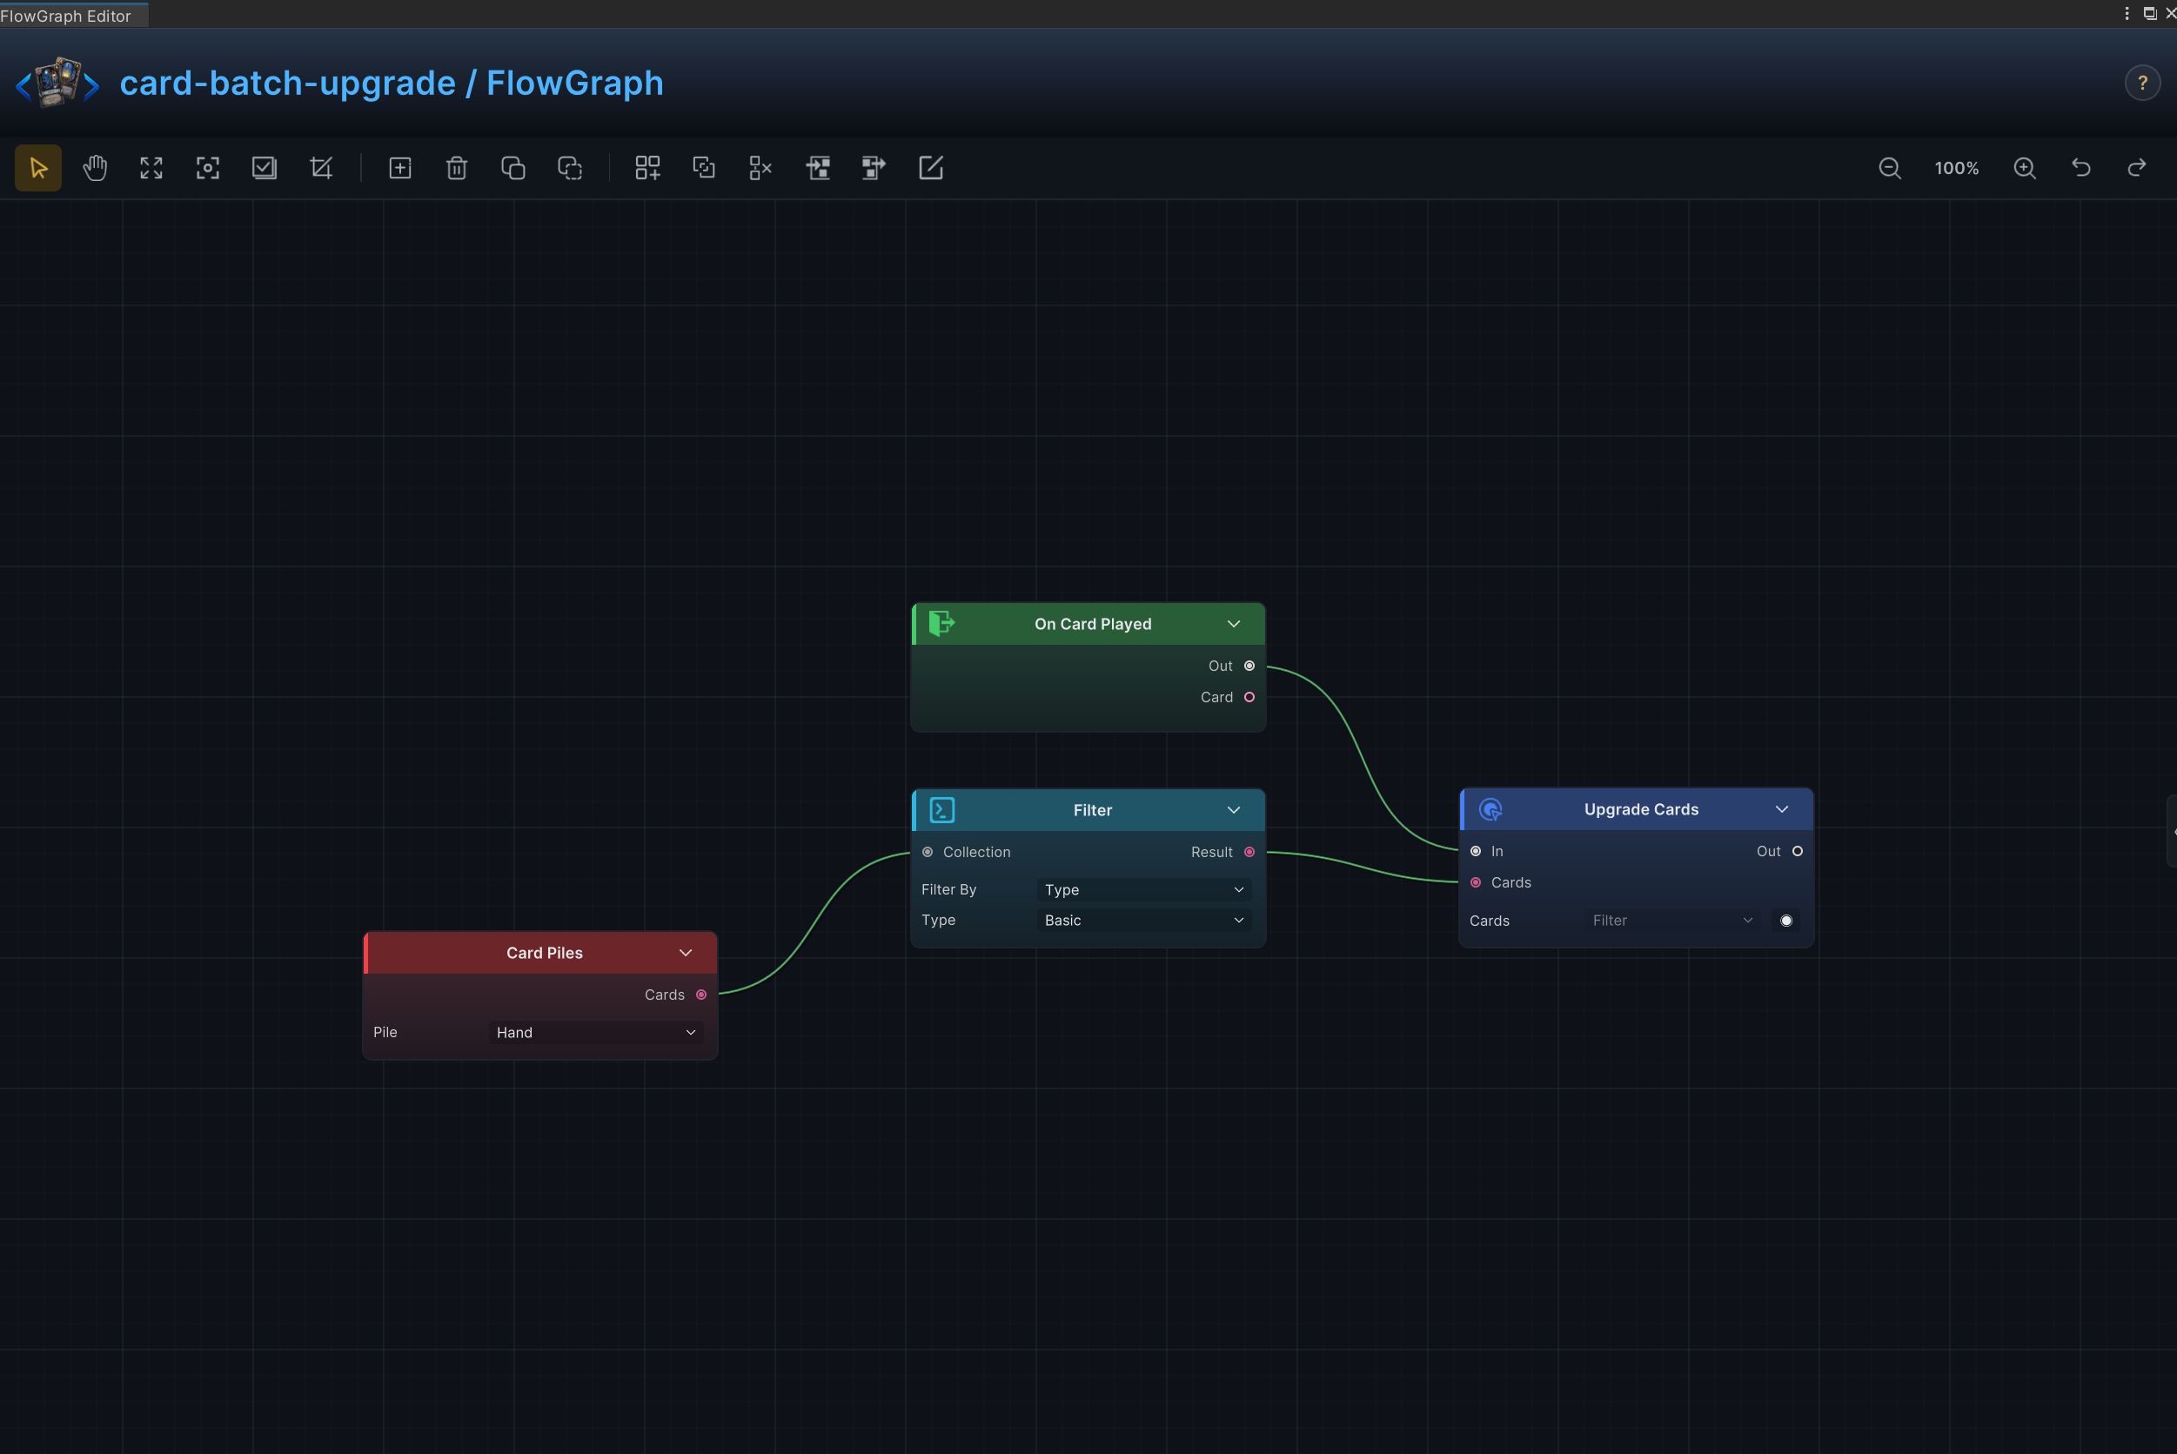Zoom in with the magnifier plus icon
The height and width of the screenshot is (1454, 2177).
pyautogui.click(x=2025, y=168)
